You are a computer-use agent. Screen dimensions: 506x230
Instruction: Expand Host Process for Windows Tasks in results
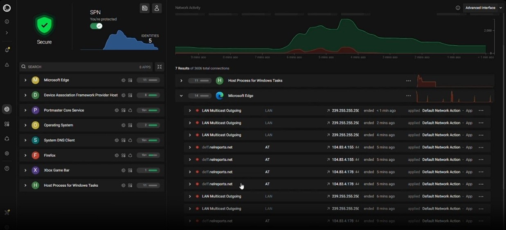[181, 80]
